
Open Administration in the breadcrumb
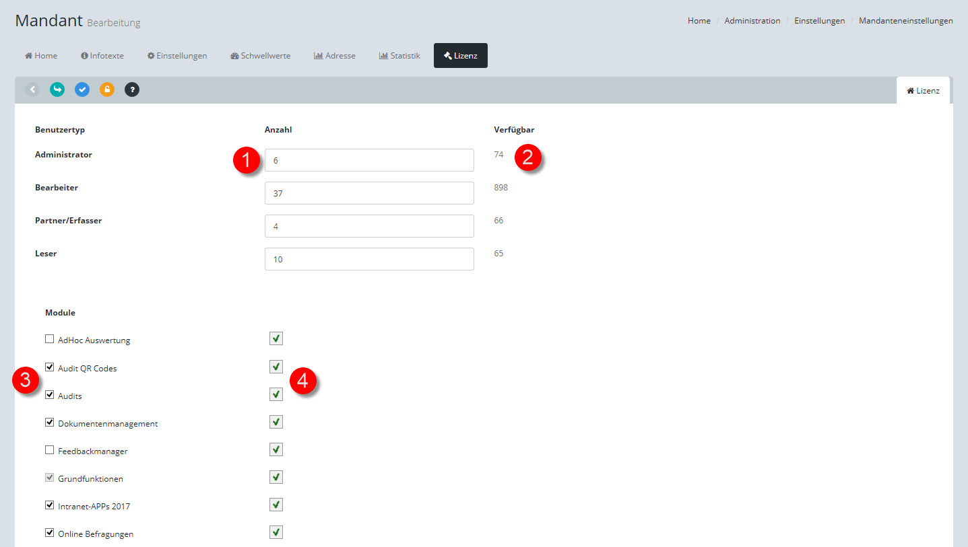[752, 21]
